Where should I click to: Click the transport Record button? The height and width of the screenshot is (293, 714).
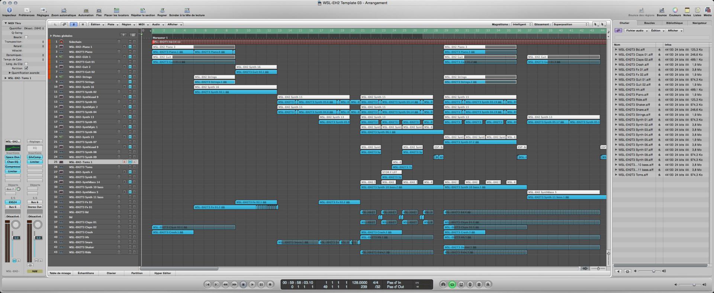coord(270,284)
